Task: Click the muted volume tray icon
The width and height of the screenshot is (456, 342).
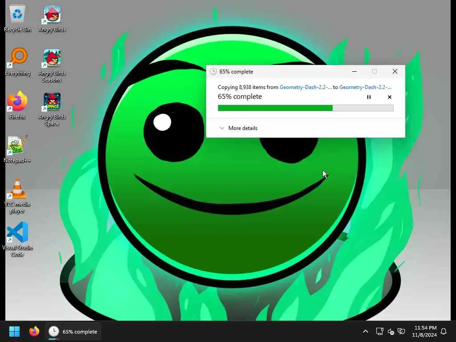Action: pyautogui.click(x=391, y=331)
